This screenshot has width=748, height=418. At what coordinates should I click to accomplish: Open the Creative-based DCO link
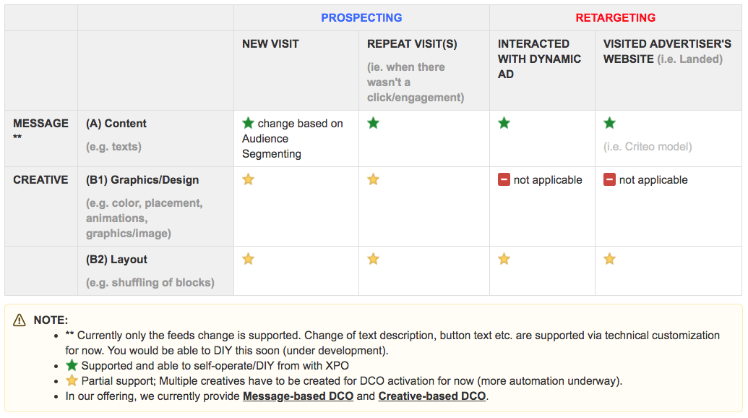tap(431, 396)
